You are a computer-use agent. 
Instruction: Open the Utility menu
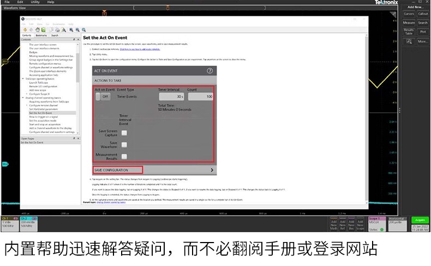tap(35, 2)
